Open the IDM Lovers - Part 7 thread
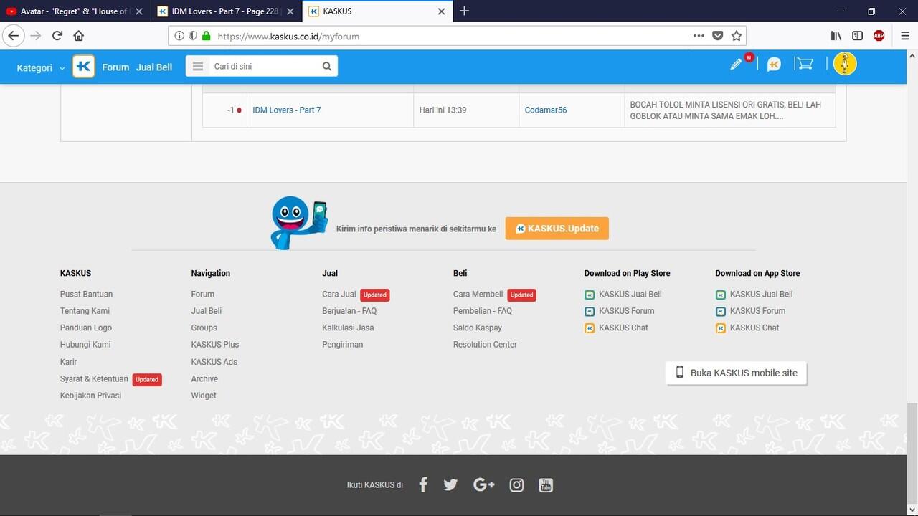 pos(287,110)
